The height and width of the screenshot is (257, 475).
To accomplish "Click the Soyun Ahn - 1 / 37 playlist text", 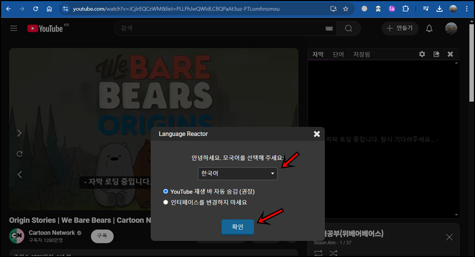I will (332, 242).
